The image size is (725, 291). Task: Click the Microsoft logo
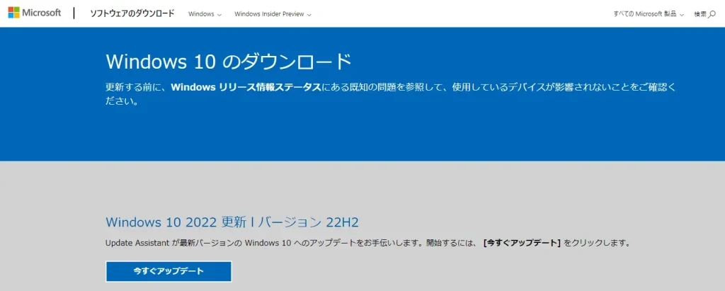35,13
